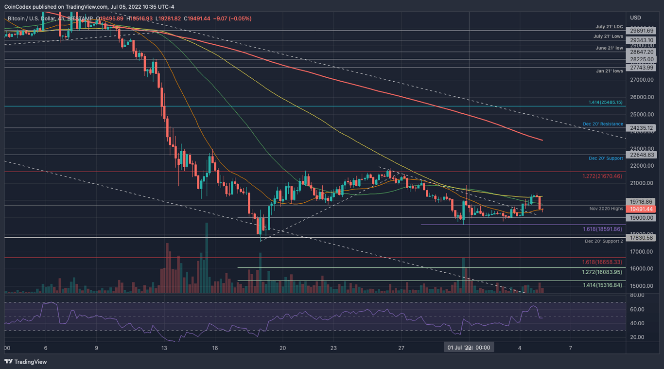Image resolution: width=664 pixels, height=369 pixels.
Task: Click the Dec 20' Support 2 label
Action: pos(604,241)
